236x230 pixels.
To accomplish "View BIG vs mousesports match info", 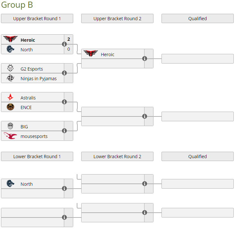I will (x=64, y=131).
